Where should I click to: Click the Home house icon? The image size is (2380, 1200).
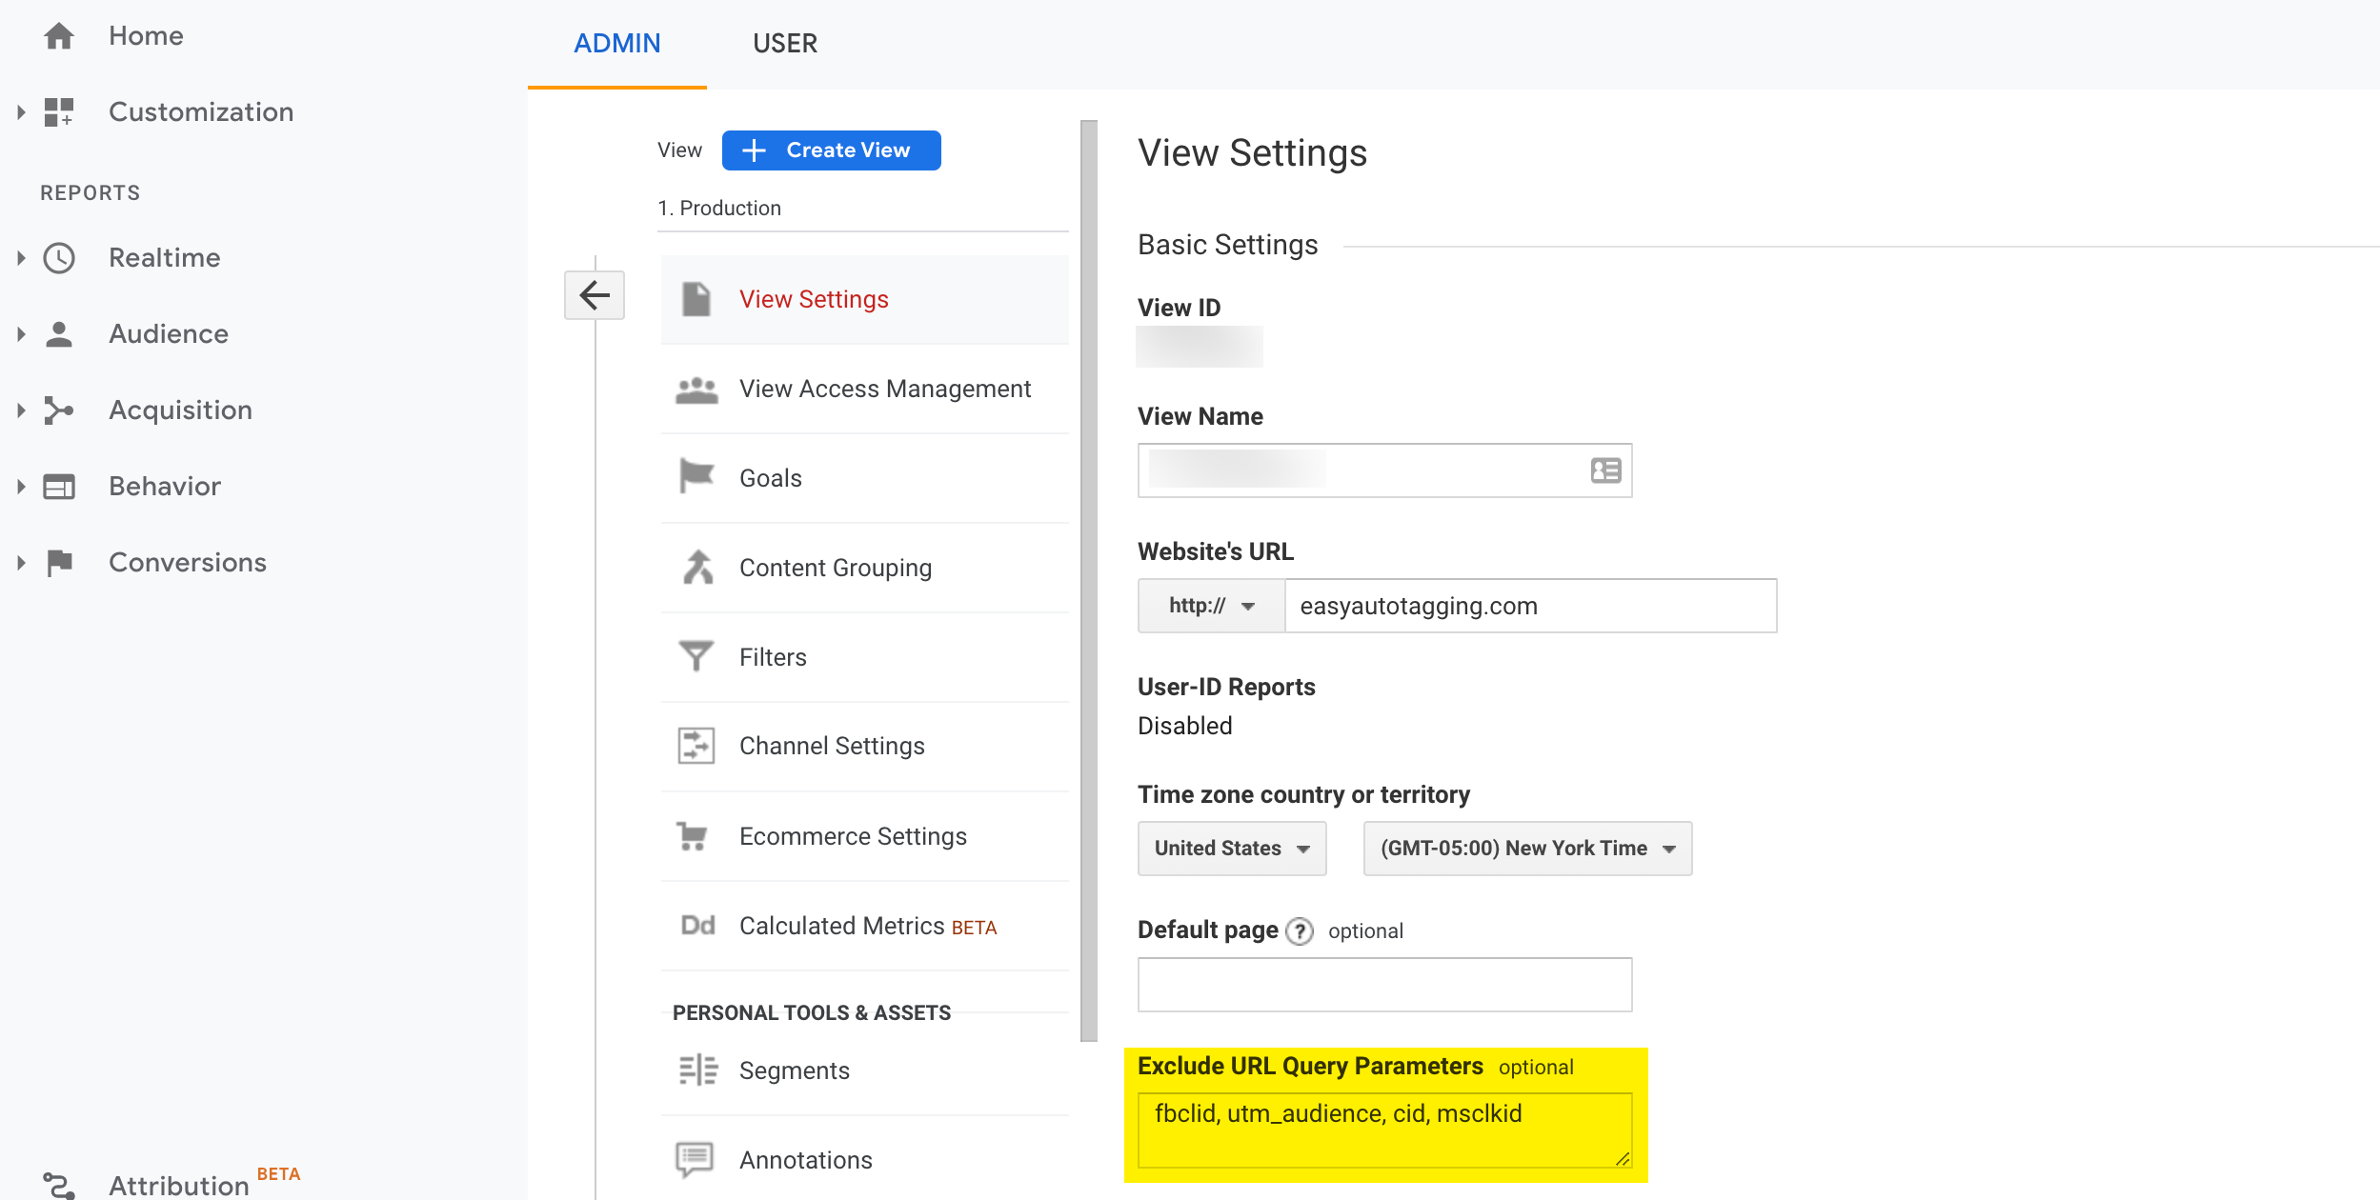click(59, 36)
